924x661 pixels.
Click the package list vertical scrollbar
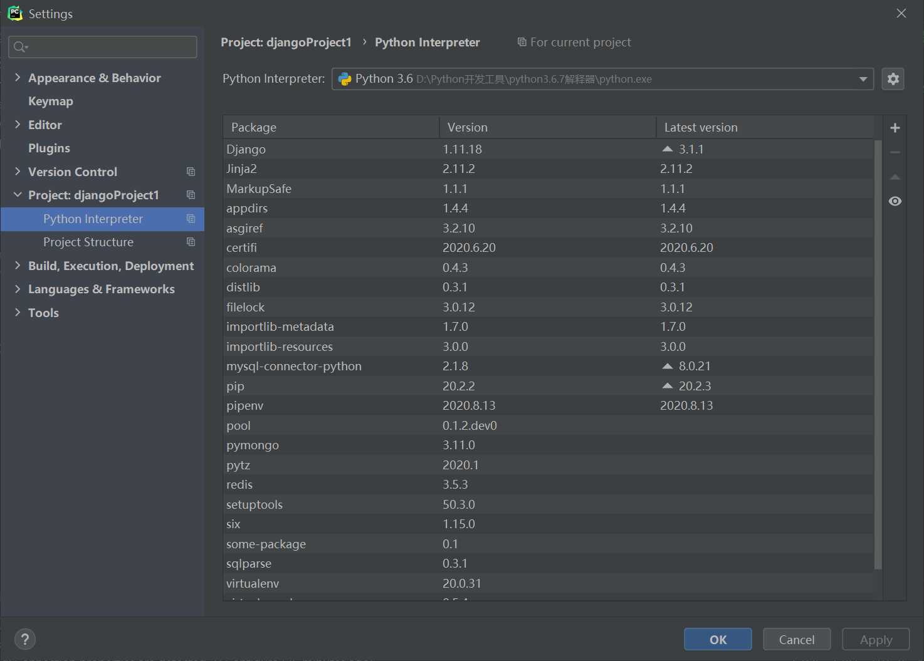click(878, 355)
